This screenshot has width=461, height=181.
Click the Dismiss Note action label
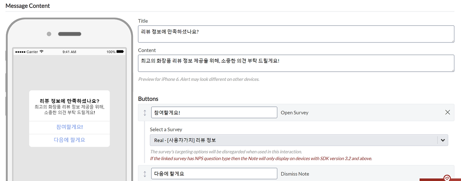point(295,174)
